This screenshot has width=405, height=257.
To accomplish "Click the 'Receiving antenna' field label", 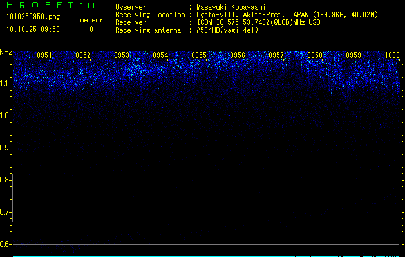I will pos(148,30).
